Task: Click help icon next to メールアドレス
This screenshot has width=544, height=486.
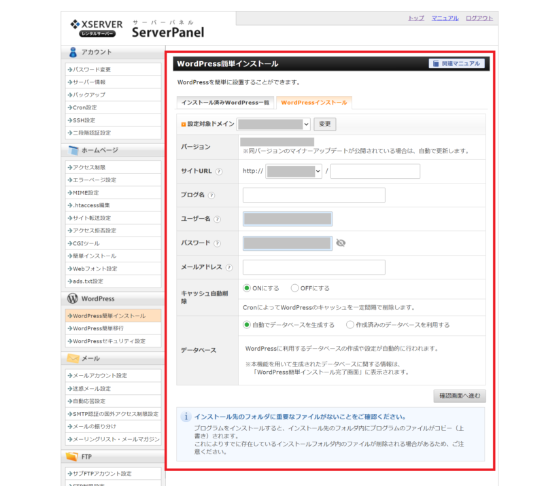Action: (229, 267)
